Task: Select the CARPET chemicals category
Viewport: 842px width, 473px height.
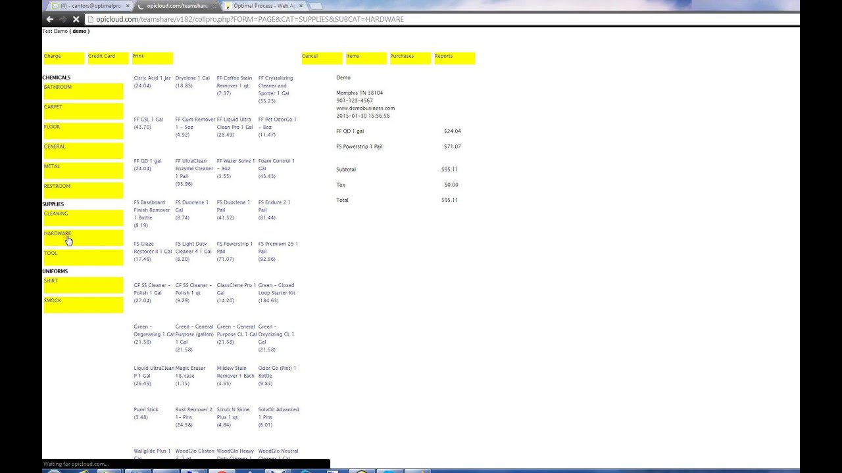Action: coord(83,110)
